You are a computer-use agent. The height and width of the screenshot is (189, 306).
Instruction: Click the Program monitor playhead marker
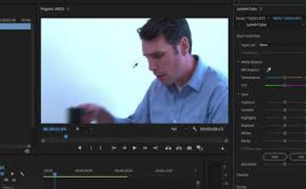click(x=66, y=137)
